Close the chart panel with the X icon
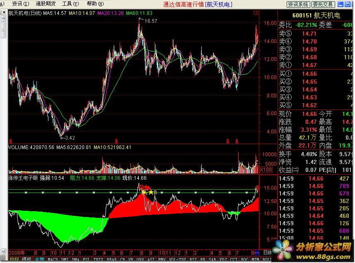 click(x=4, y=12)
